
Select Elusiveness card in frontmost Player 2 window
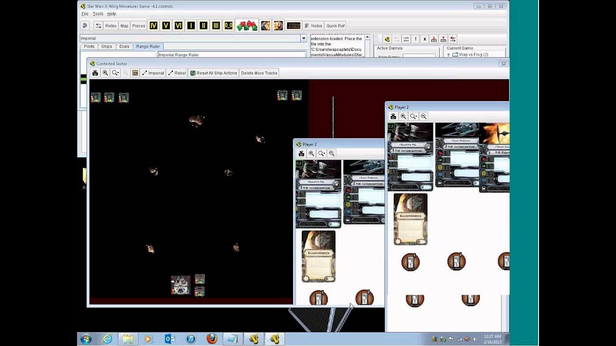click(x=411, y=219)
